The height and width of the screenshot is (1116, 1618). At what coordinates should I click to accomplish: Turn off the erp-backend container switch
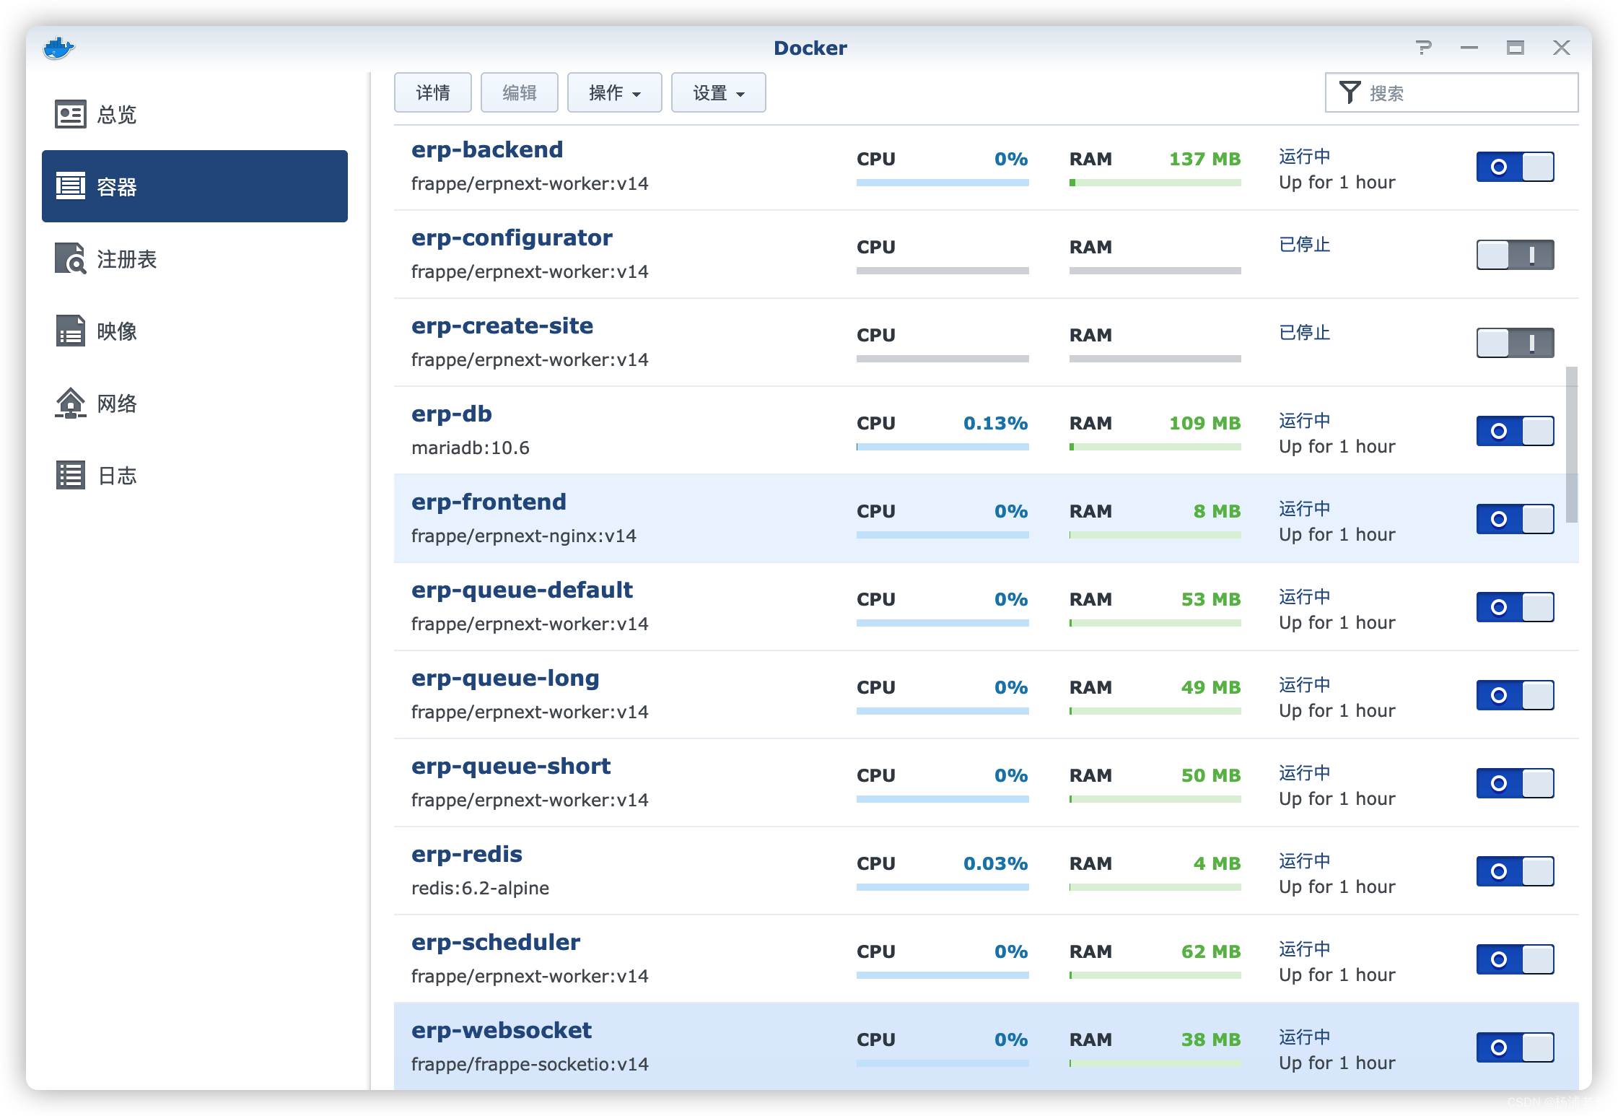[x=1515, y=167]
